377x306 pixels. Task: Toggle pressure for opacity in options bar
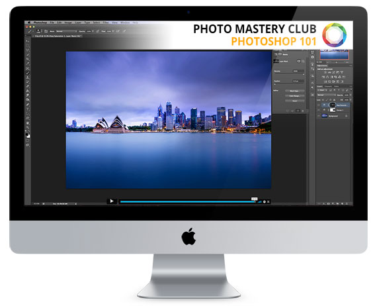click(x=97, y=31)
